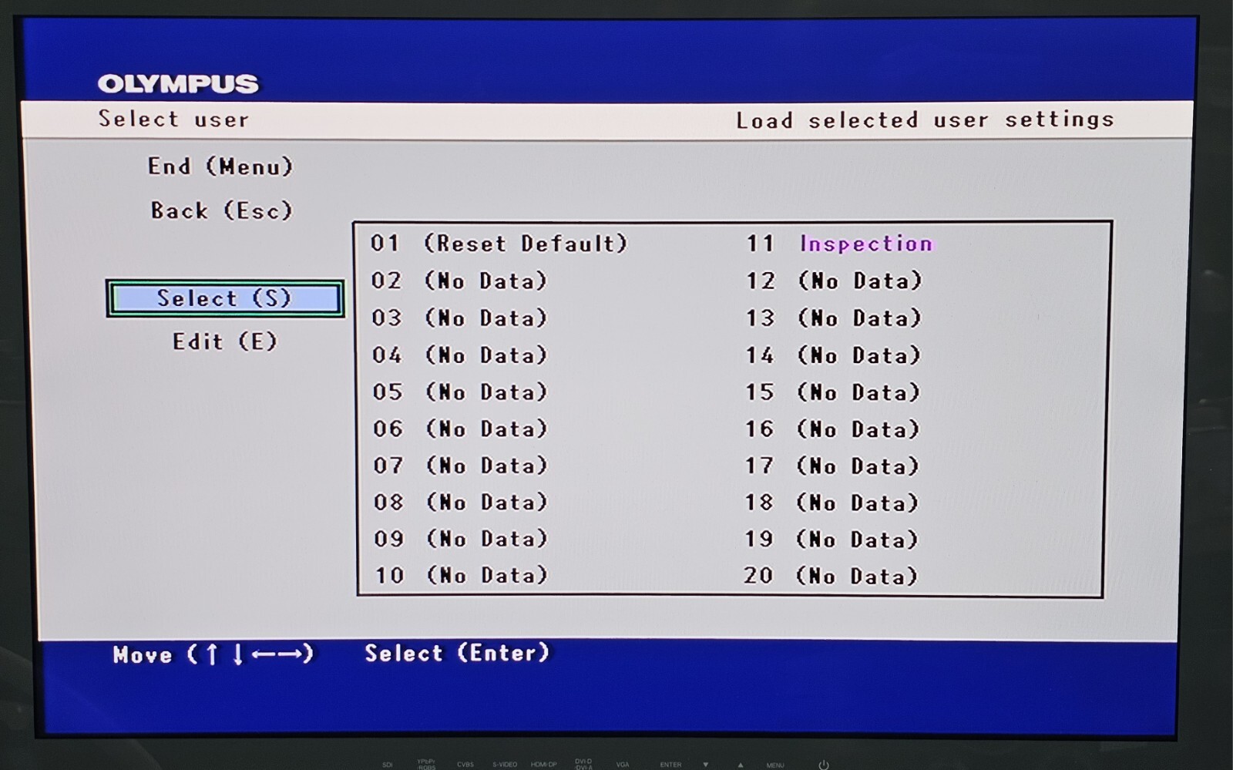Select user slot 05 No Data
Viewport: 1233px width, 770px height.
pos(459,392)
